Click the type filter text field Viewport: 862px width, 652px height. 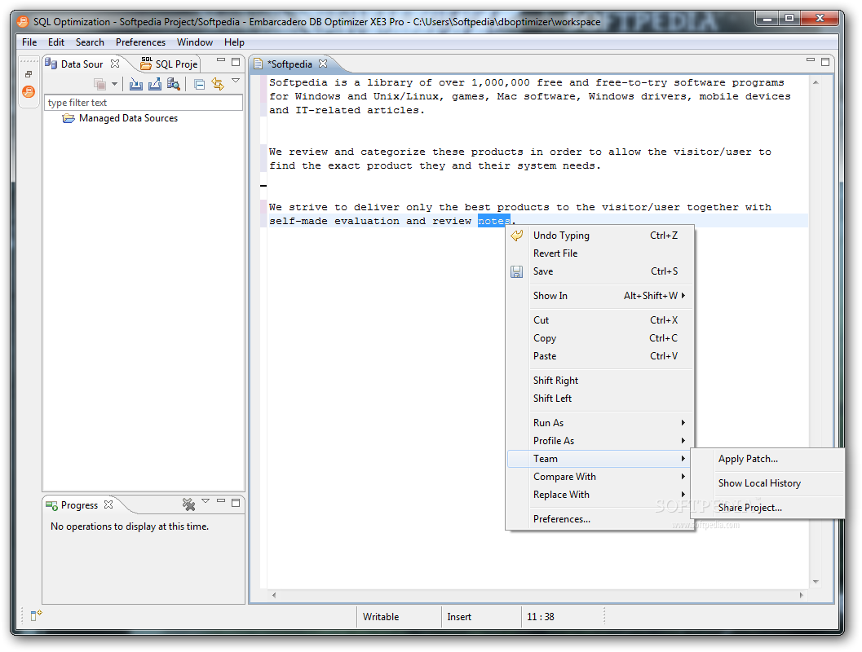click(144, 103)
